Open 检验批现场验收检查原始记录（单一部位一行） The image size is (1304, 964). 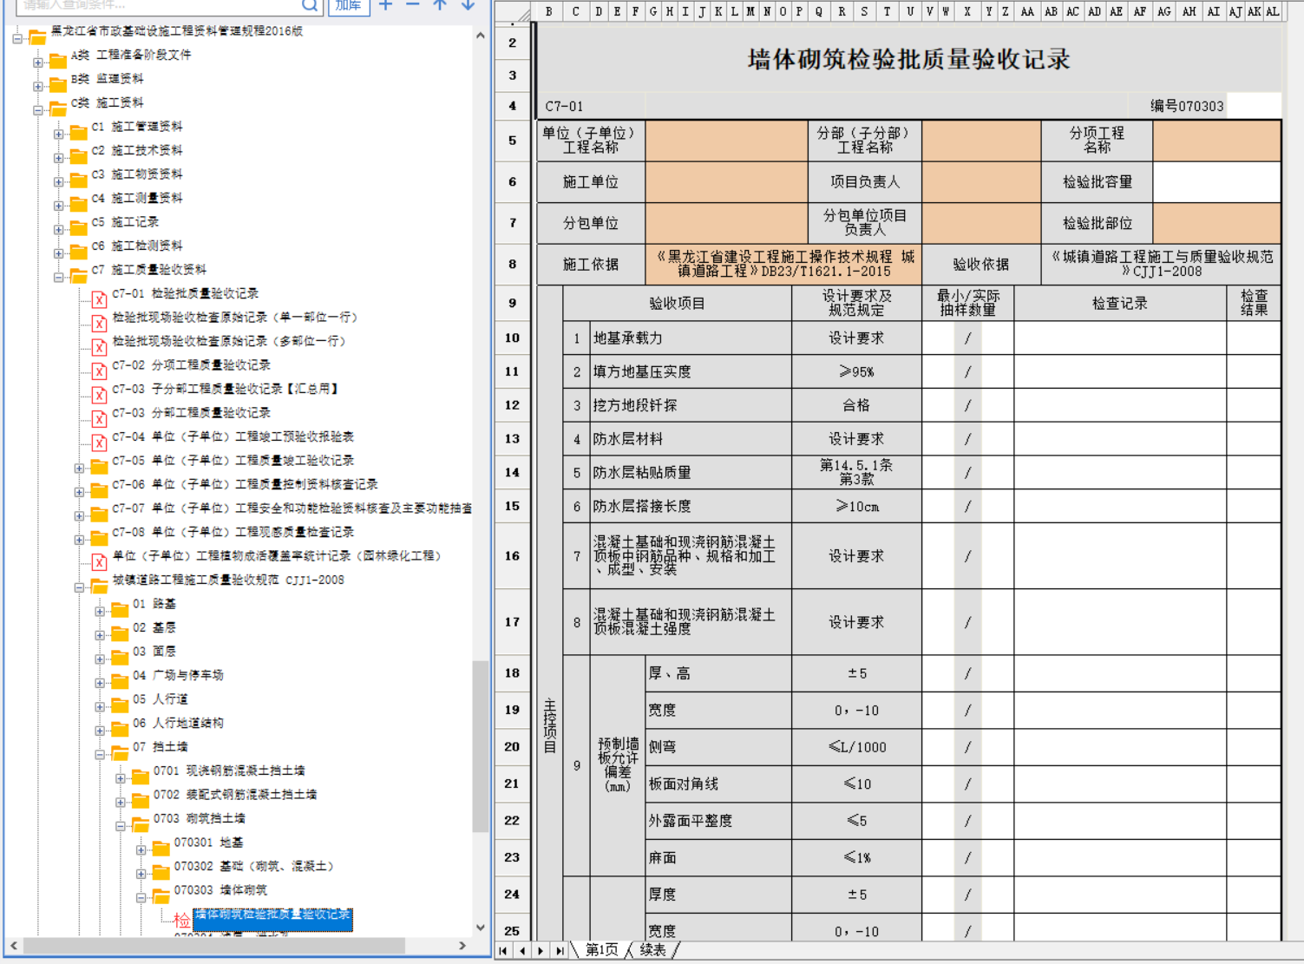point(235,318)
